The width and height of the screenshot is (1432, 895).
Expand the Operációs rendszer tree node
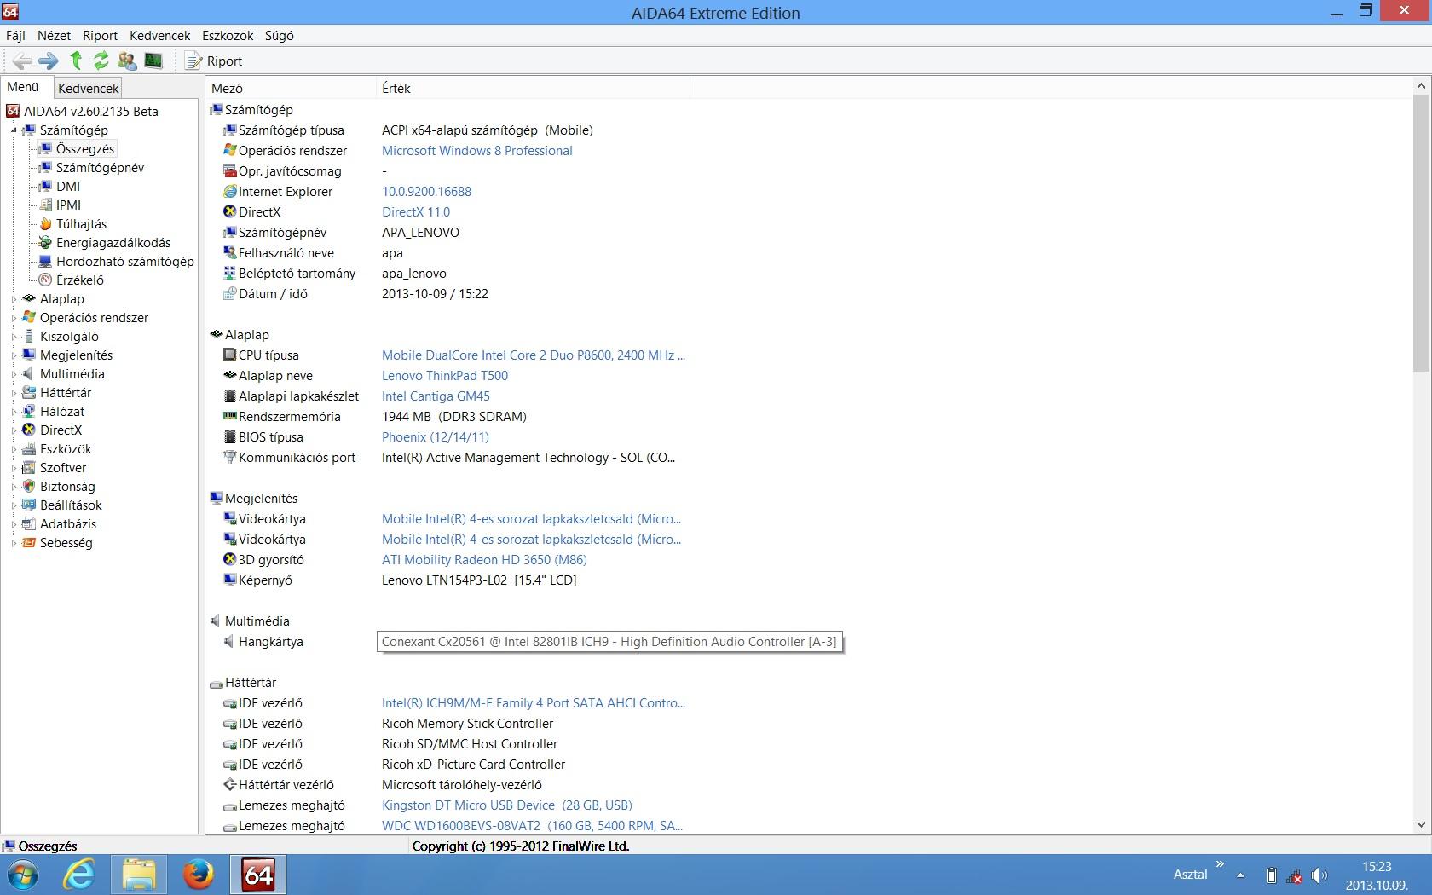(x=14, y=318)
